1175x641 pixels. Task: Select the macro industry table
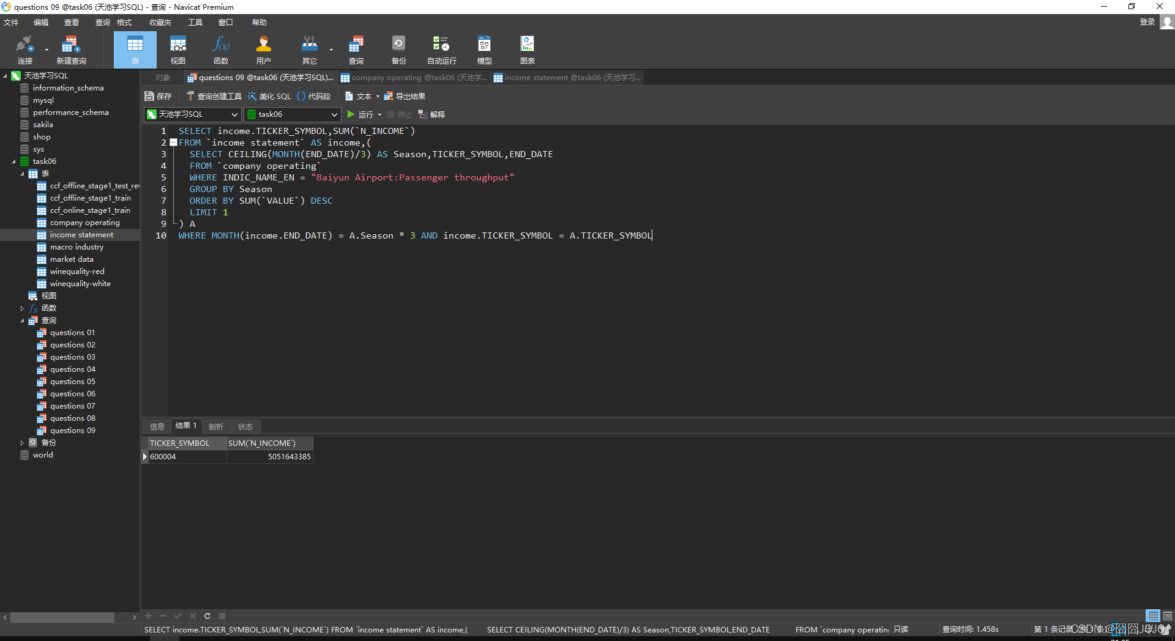pos(76,247)
